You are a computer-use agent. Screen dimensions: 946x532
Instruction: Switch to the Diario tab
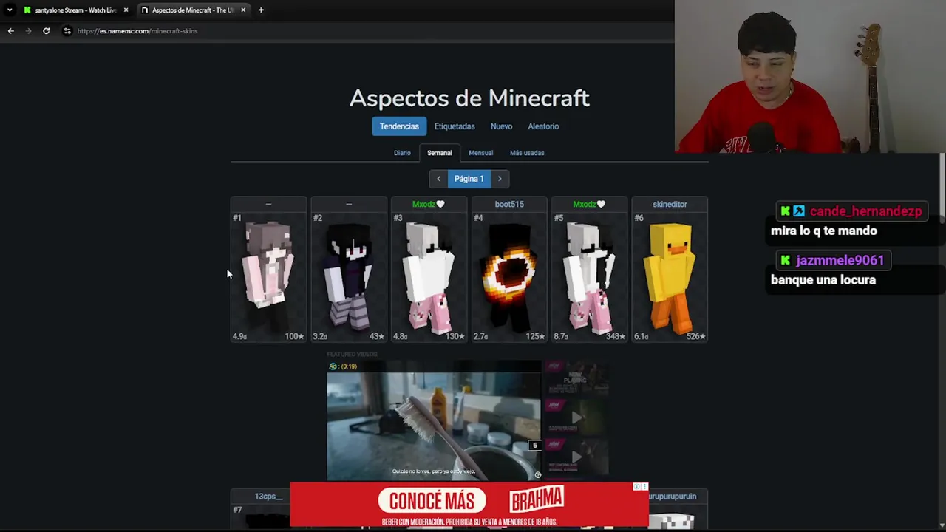(402, 153)
